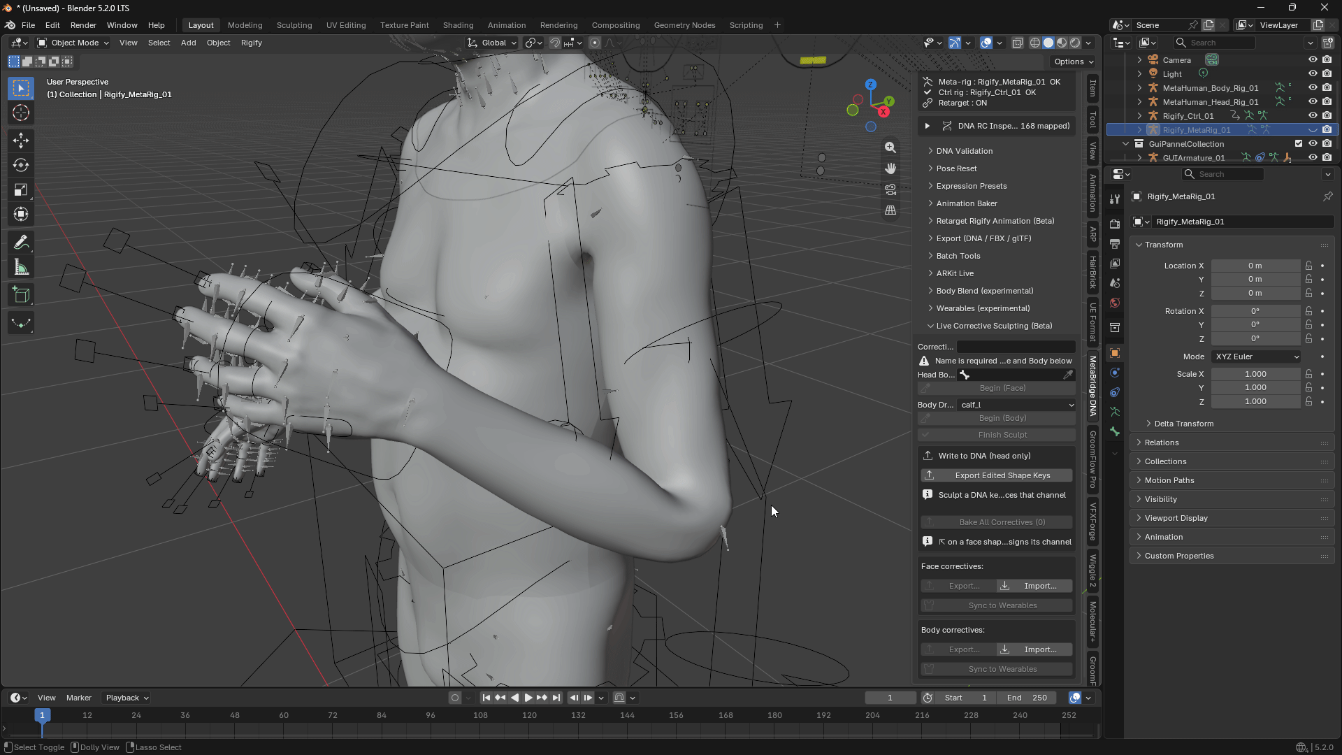Toggle Rigify_Ctrl_01 visibility eye
The width and height of the screenshot is (1342, 755).
tap(1313, 116)
